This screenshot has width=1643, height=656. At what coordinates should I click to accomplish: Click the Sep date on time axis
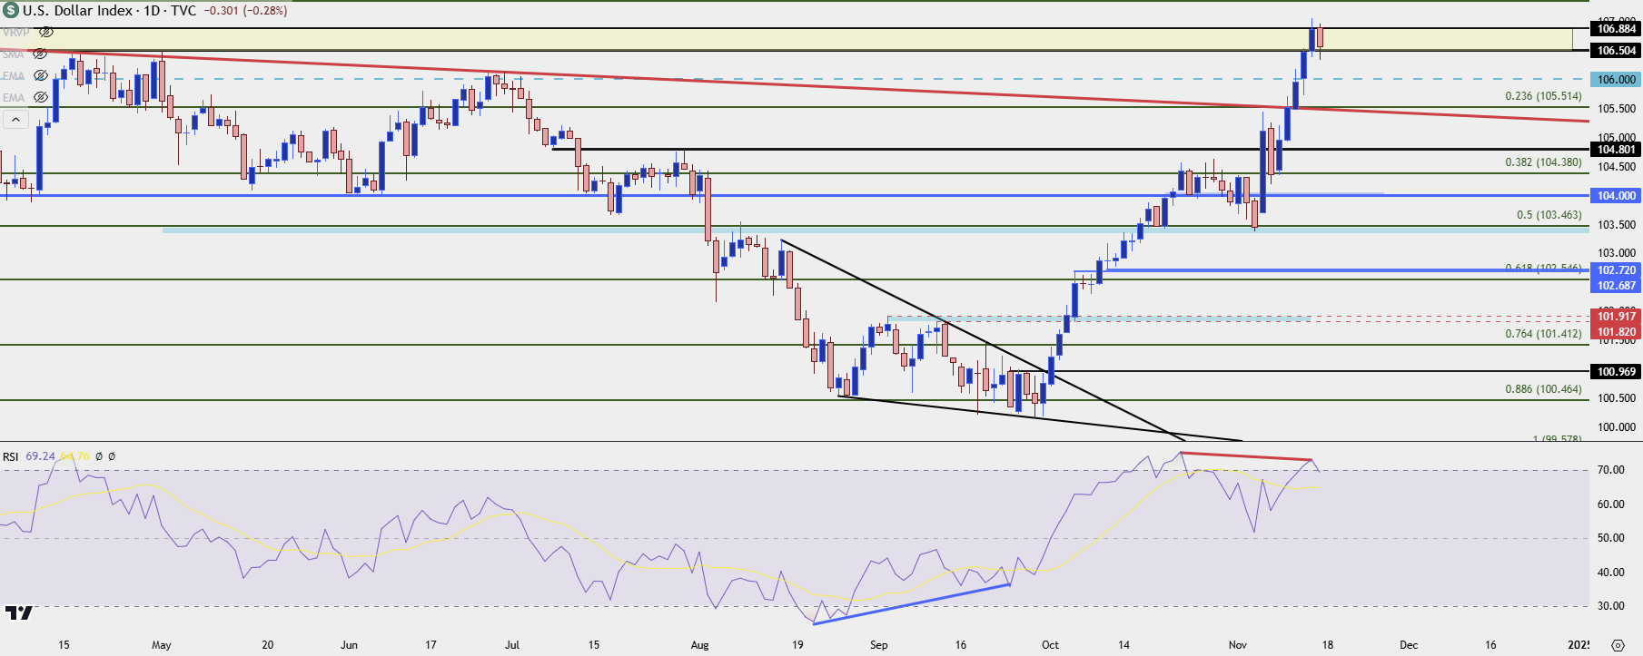[878, 645]
